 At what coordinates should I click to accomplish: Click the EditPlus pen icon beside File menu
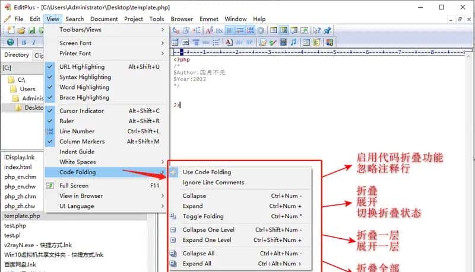[x=7, y=19]
